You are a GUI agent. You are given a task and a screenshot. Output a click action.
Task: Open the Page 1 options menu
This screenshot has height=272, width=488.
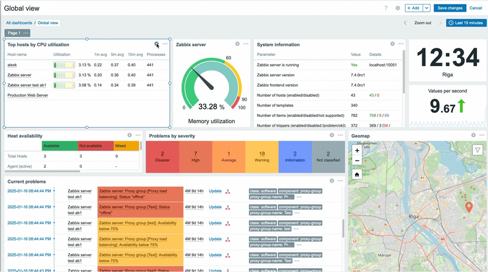click(25, 33)
